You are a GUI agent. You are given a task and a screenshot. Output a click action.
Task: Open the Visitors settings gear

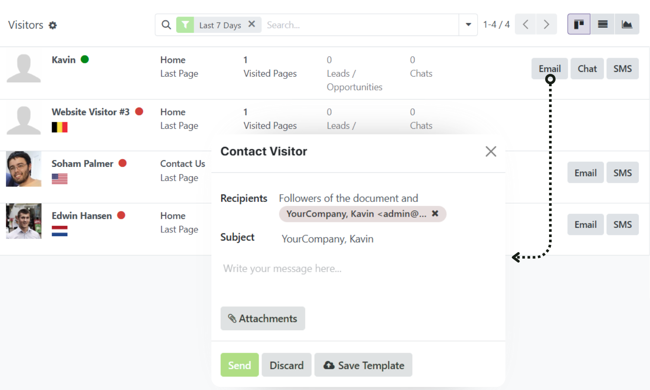[x=53, y=25]
